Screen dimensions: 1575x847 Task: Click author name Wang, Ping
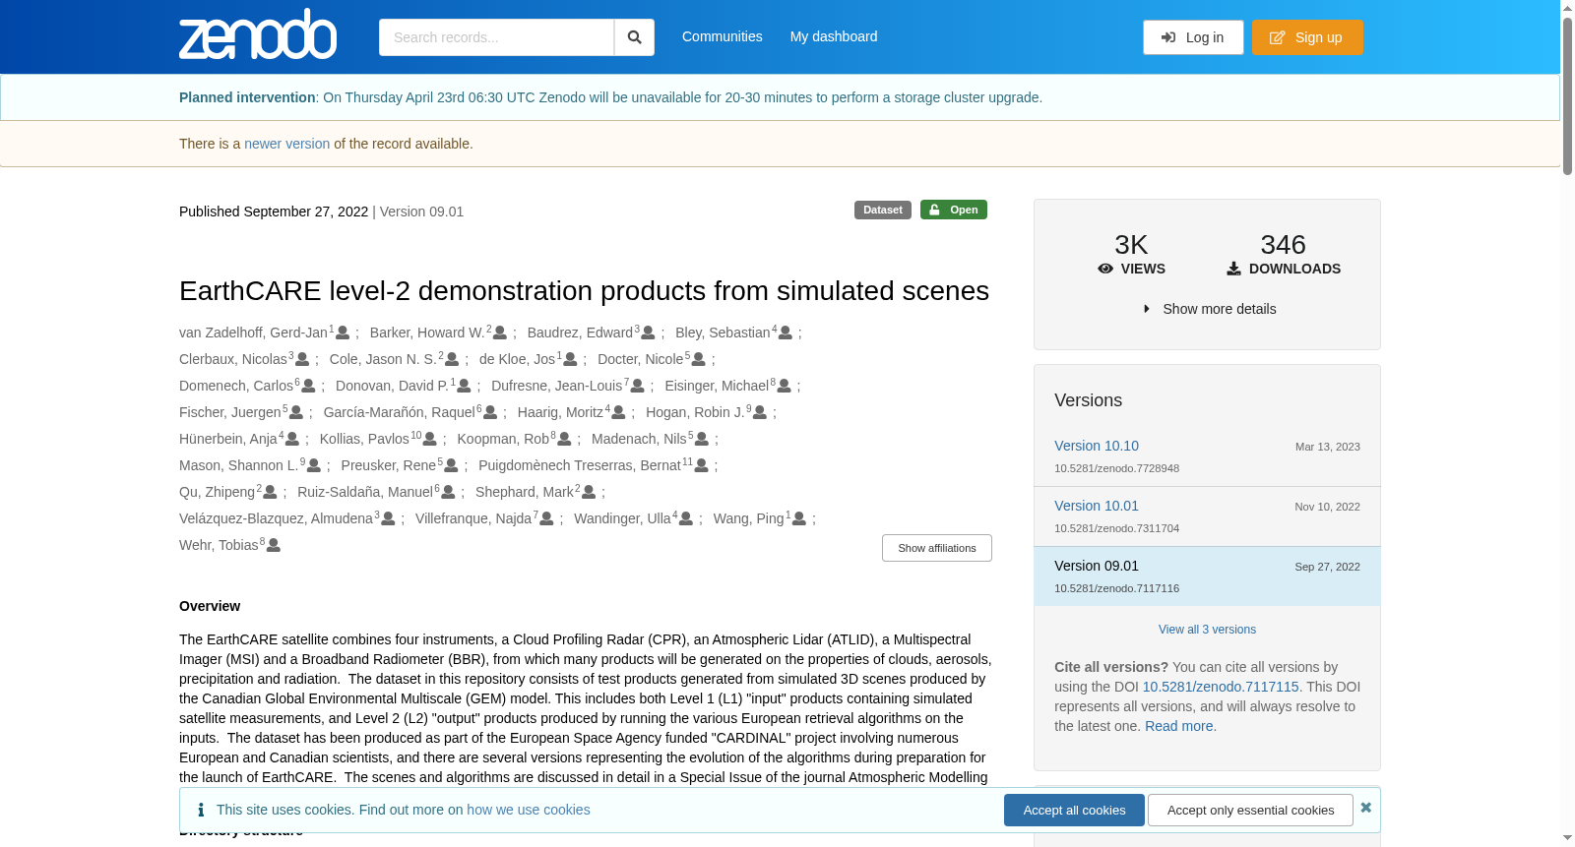[x=748, y=518]
